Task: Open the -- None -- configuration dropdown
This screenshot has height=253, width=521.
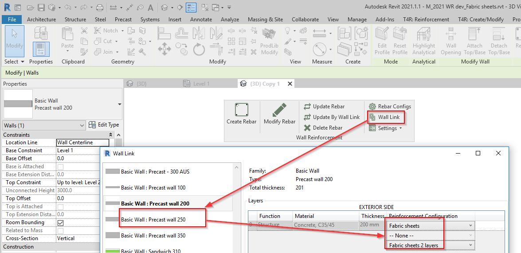Action: pos(431,235)
